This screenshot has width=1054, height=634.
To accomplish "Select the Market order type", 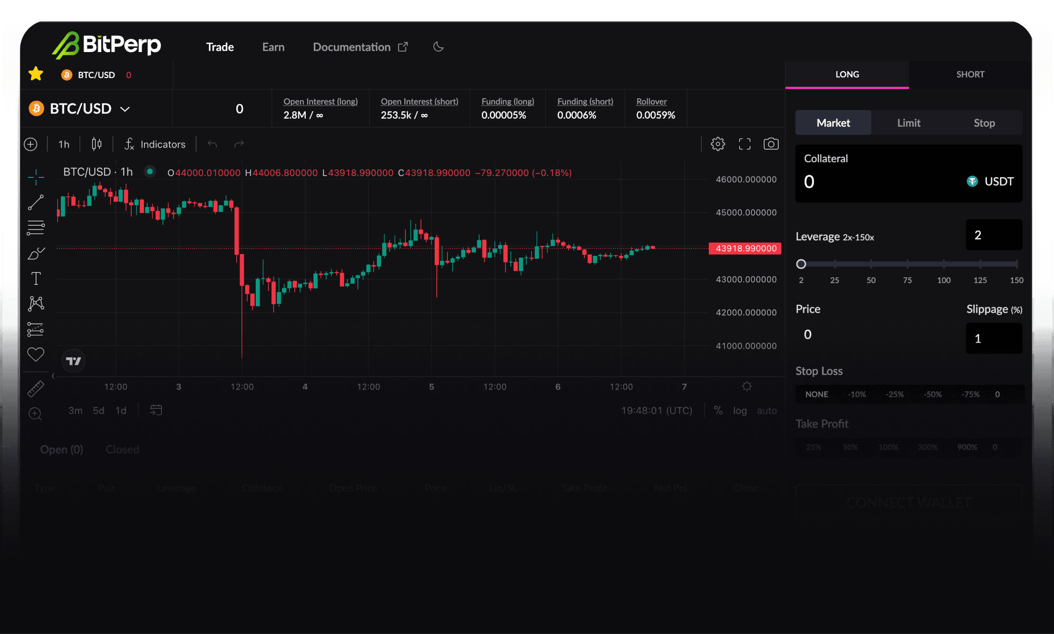I will tap(833, 123).
